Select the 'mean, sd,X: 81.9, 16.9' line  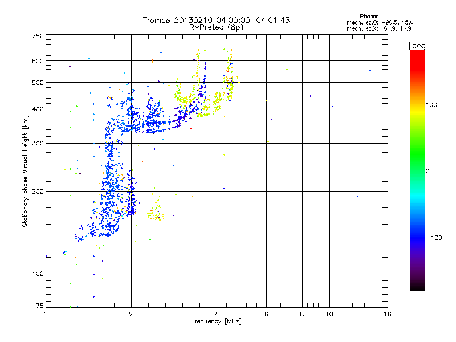[x=378, y=28]
